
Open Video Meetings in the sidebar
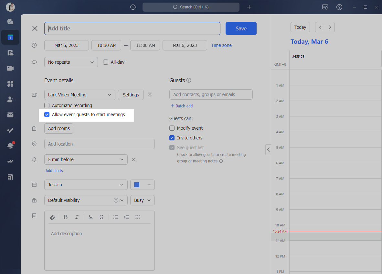coord(10,68)
